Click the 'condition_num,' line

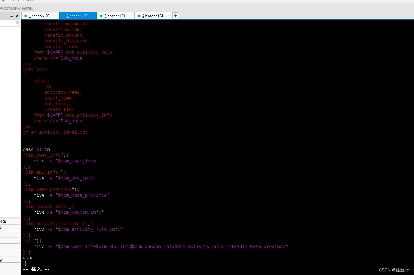coord(63,29)
